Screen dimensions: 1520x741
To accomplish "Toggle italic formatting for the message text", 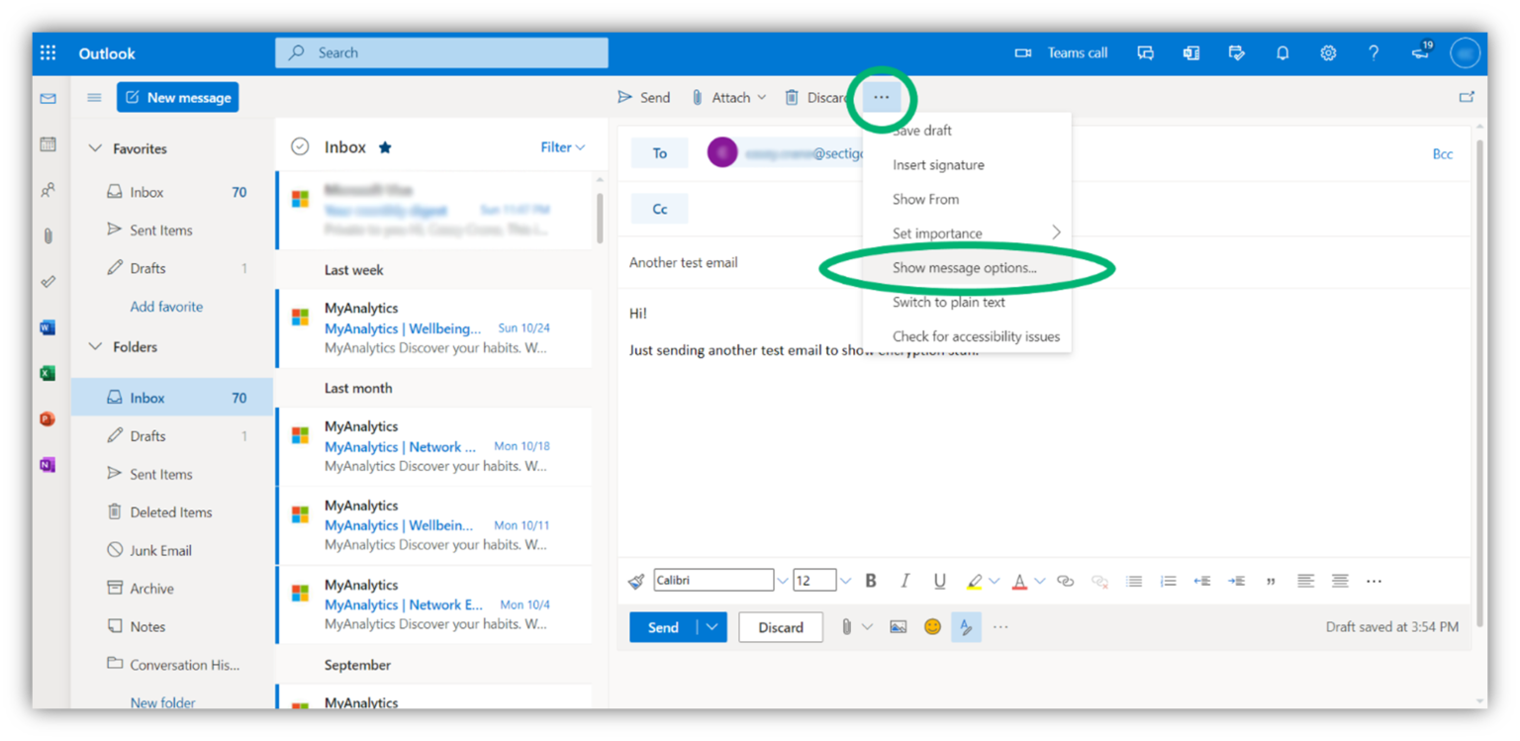I will coord(904,580).
